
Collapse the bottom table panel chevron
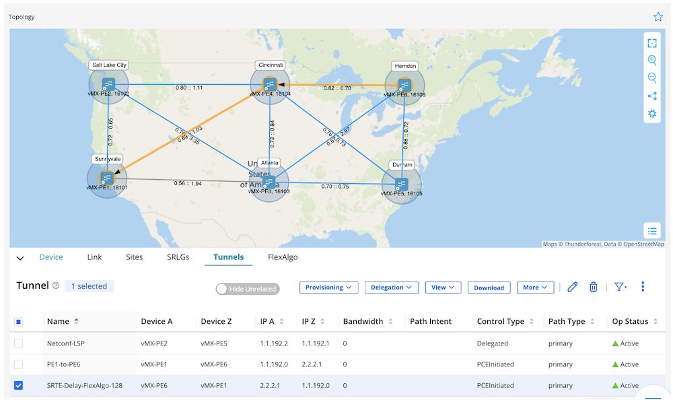[20, 258]
